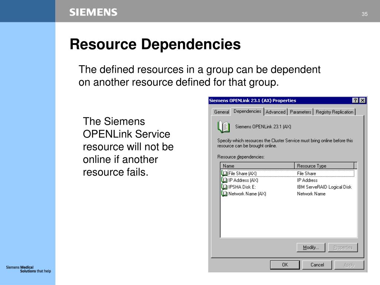Open the Advanced tab
380x285 pixels.
(x=276, y=112)
